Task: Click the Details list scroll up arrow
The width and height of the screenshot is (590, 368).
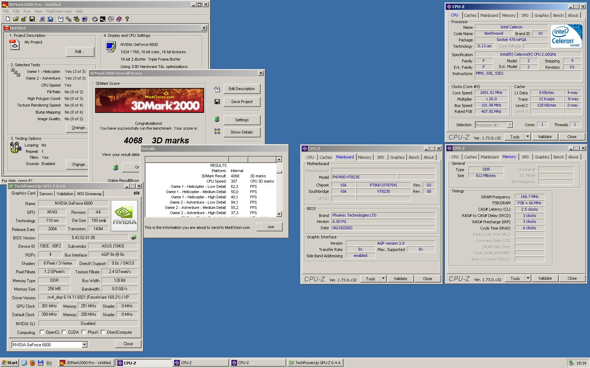Action: [x=279, y=159]
